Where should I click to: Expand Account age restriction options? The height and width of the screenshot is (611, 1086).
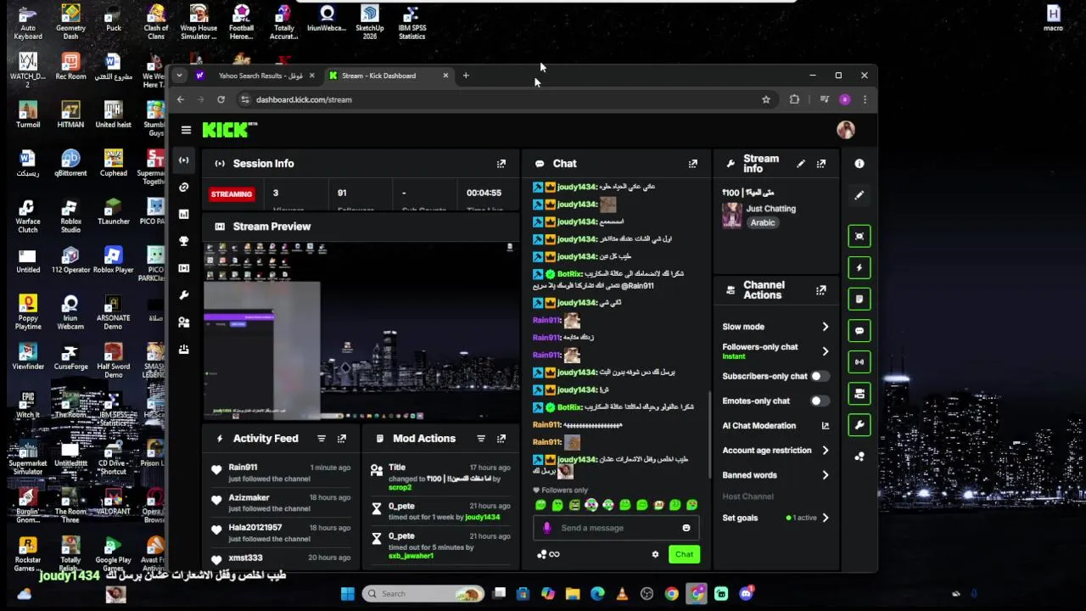point(825,451)
